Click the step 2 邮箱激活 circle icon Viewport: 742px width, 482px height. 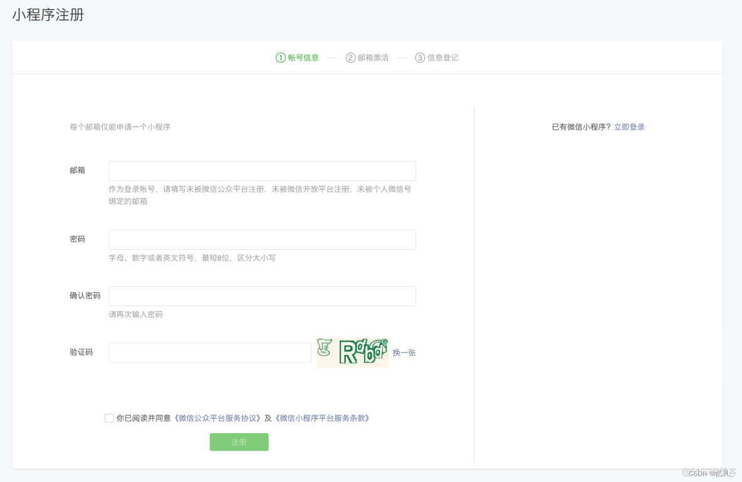tap(350, 57)
